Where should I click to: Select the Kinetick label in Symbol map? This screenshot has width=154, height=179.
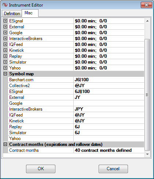[x=16, y=121]
